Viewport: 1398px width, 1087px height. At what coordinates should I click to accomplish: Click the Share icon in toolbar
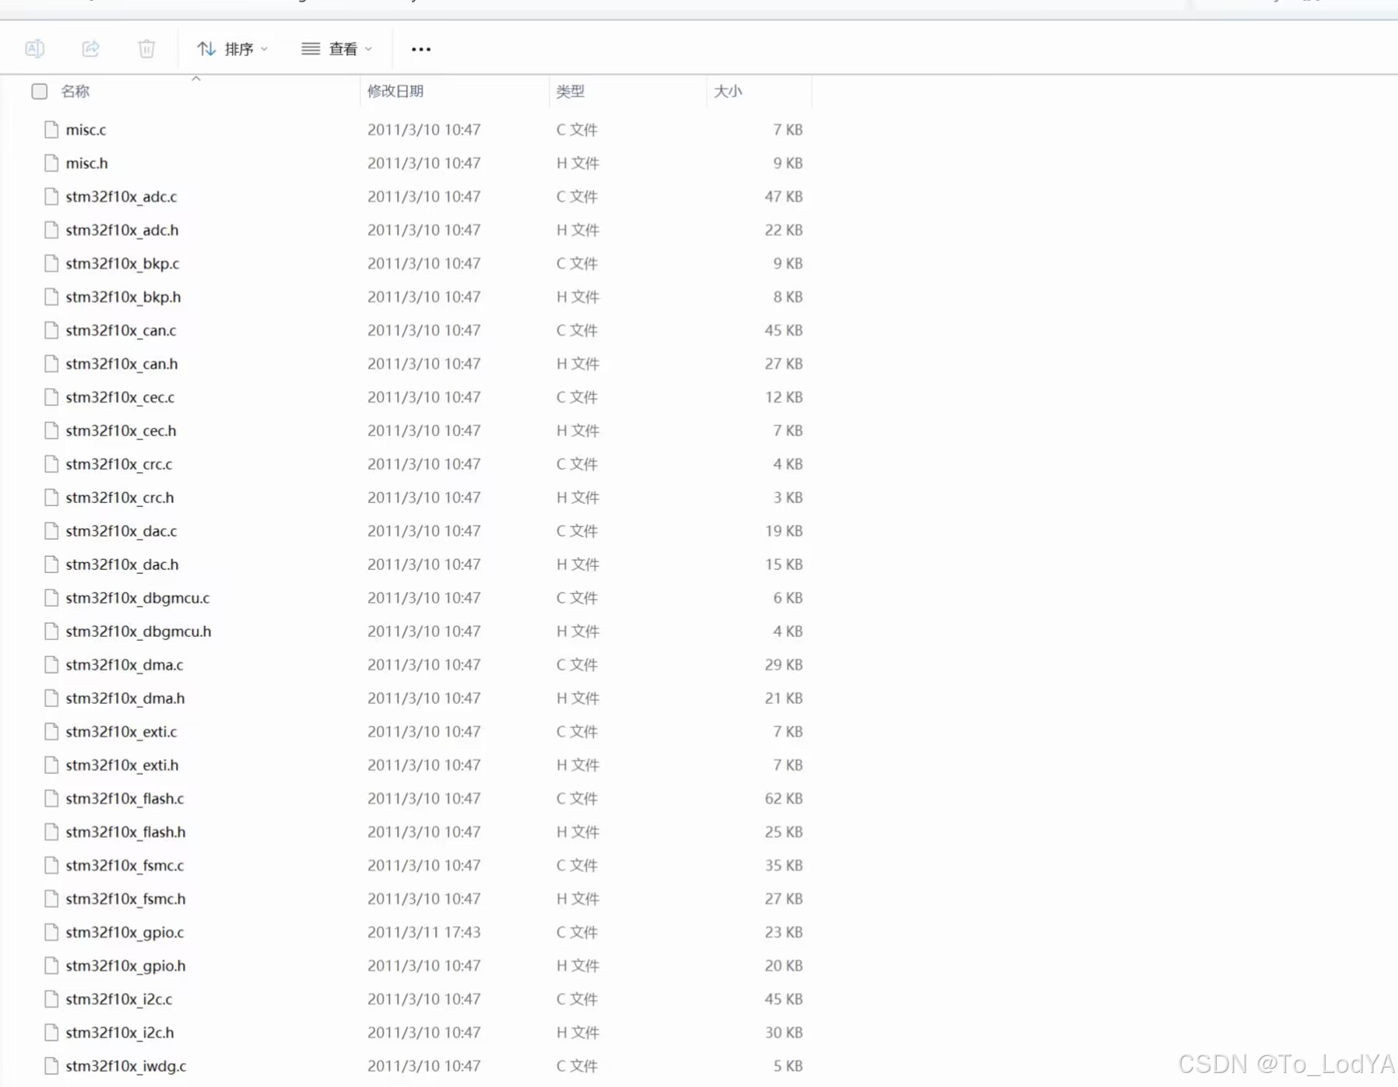coord(90,48)
